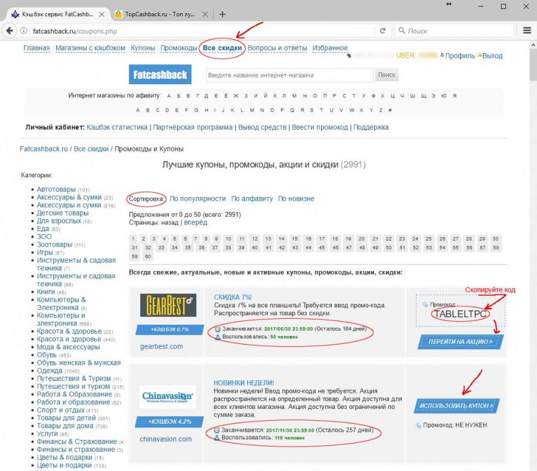Sort offers По алфавиту
This screenshot has width=537, height=471.
point(252,199)
